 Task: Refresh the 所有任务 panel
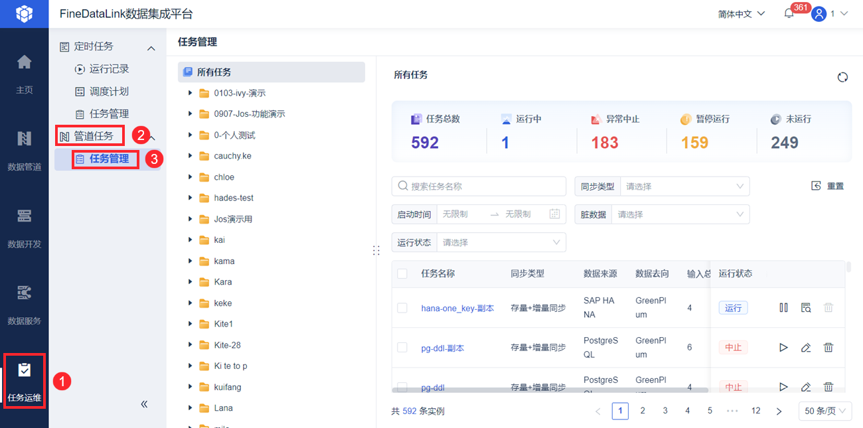pos(842,77)
